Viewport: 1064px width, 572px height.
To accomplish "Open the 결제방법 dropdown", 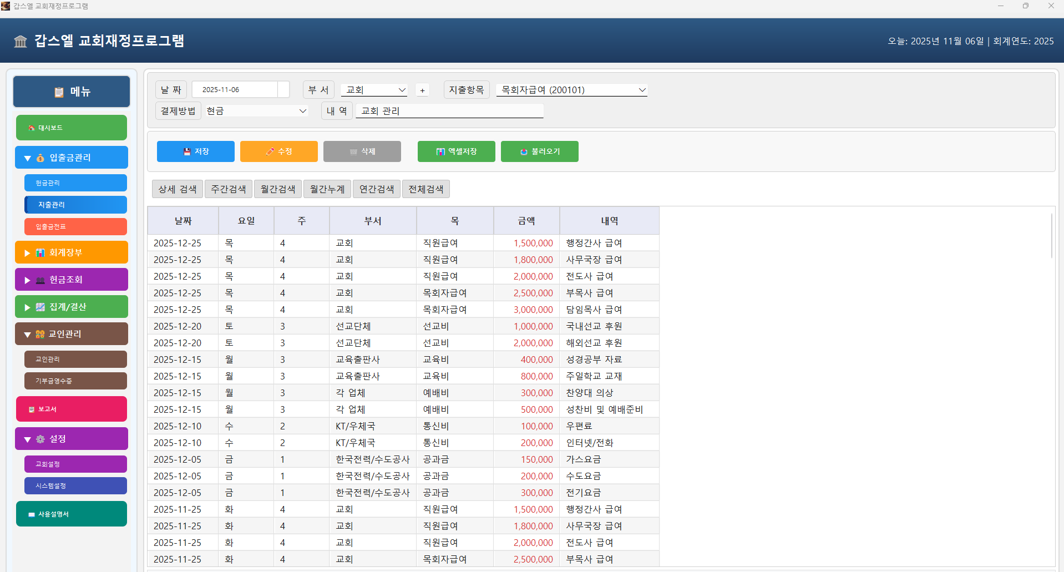I will [x=303, y=111].
